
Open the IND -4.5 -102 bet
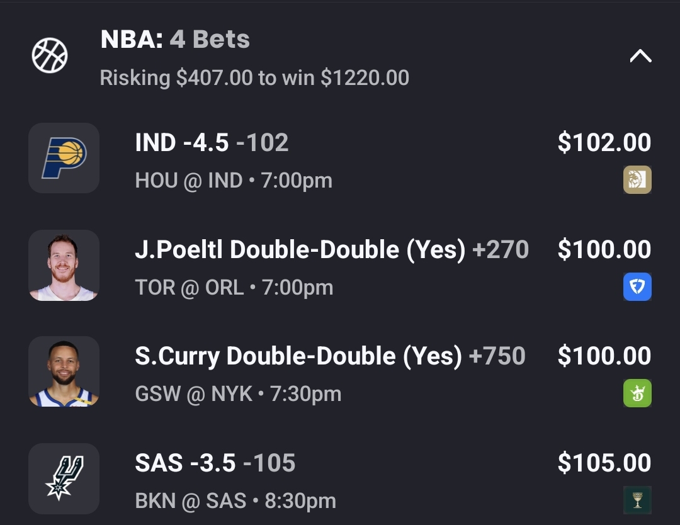[x=212, y=143]
